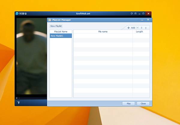The height and width of the screenshot is (125, 180).
Task: Click the PlayList Name column header
Action: [61, 32]
